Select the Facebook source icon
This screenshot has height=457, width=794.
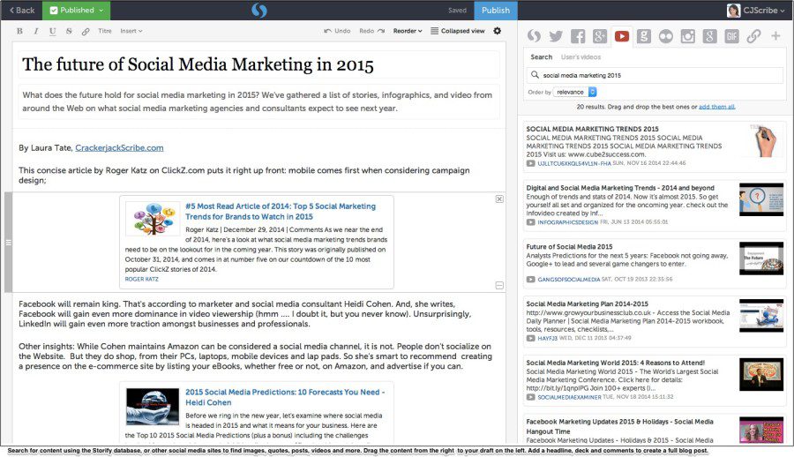coord(578,36)
